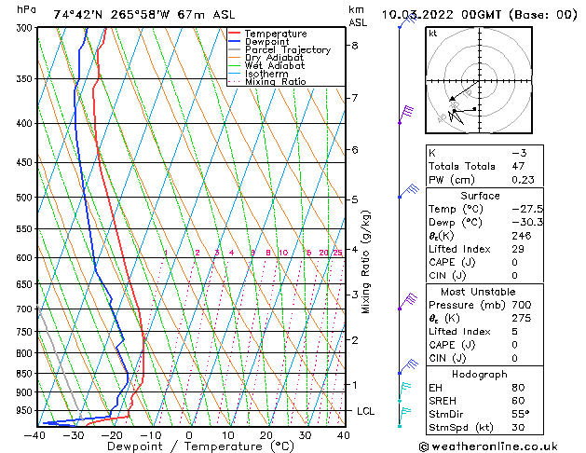Click the black storm motion triangle in hodograph
586x453 pixels.
[x=452, y=98]
